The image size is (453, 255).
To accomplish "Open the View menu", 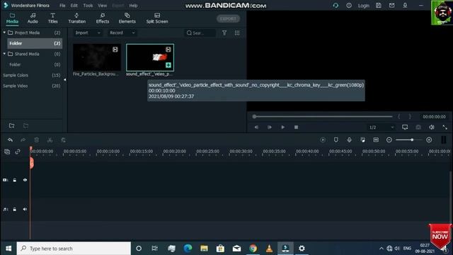I will tap(102, 6).
